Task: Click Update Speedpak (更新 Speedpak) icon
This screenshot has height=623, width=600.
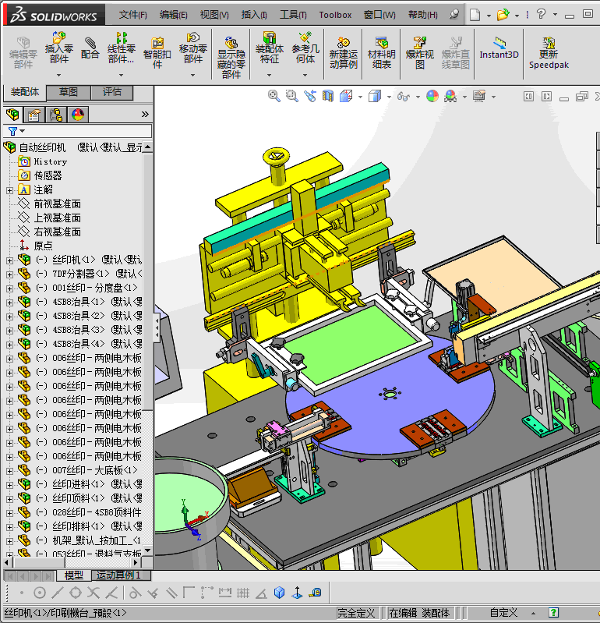Action: 549,52
